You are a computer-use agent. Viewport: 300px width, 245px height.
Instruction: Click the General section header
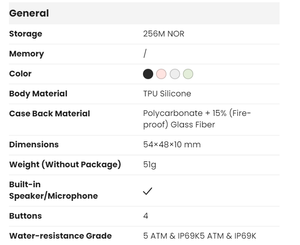click(x=29, y=13)
